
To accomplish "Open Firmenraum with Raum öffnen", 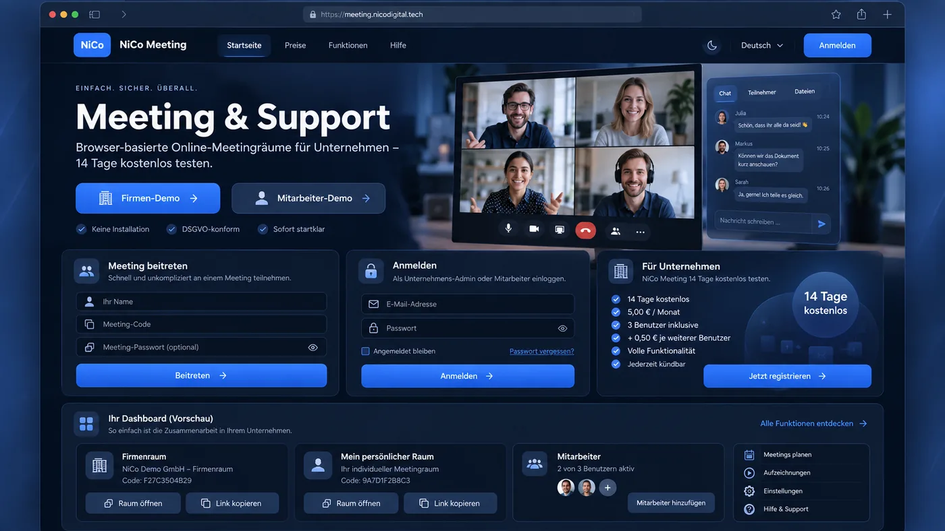I will click(133, 503).
